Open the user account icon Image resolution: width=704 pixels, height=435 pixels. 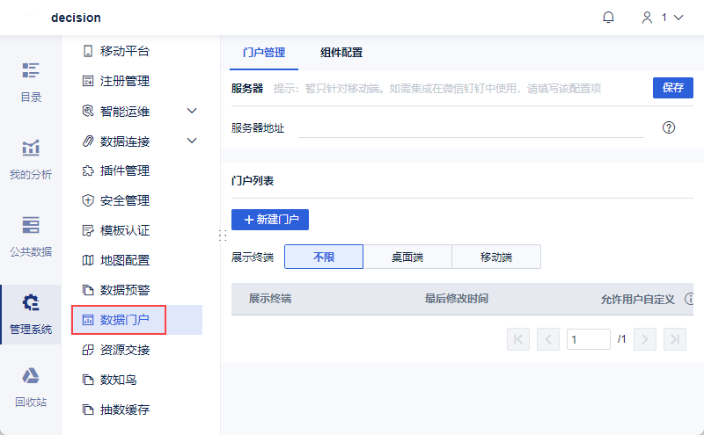pos(647,18)
